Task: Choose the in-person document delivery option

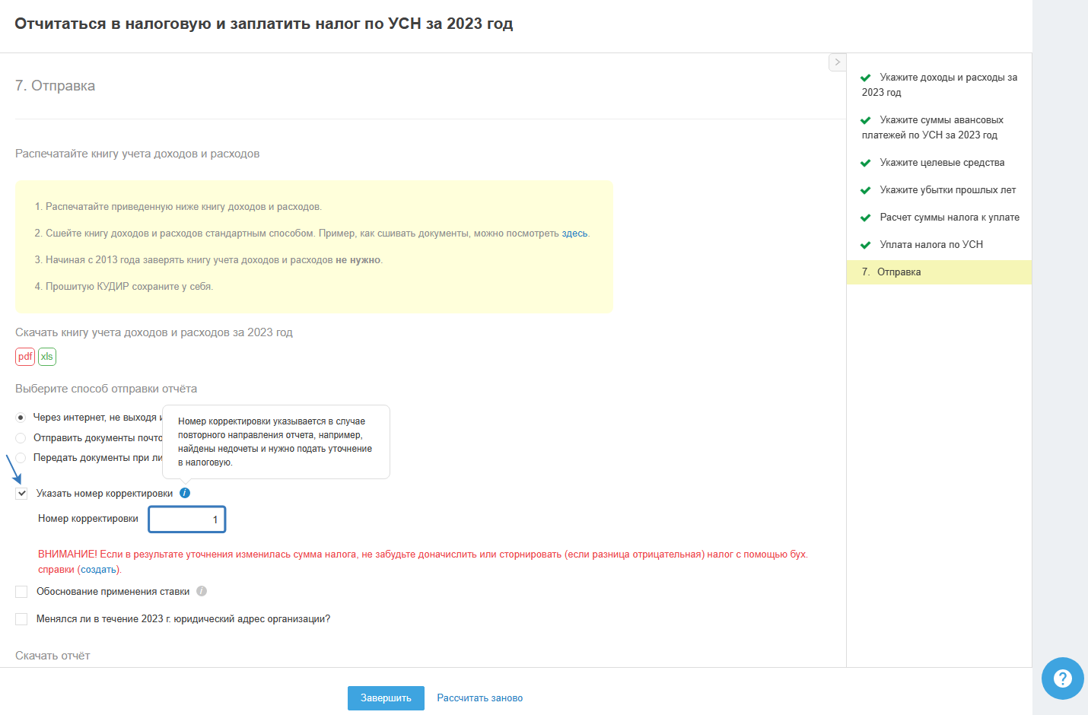Action: click(x=21, y=458)
